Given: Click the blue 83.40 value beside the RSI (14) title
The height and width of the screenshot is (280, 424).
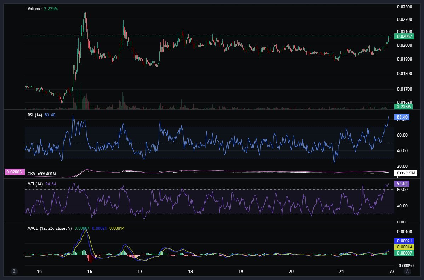Looking at the screenshot, I should tap(50, 115).
